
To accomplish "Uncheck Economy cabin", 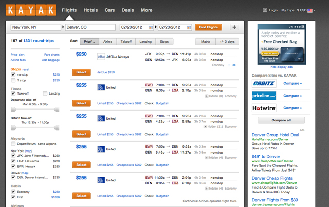I will pos(13,192).
